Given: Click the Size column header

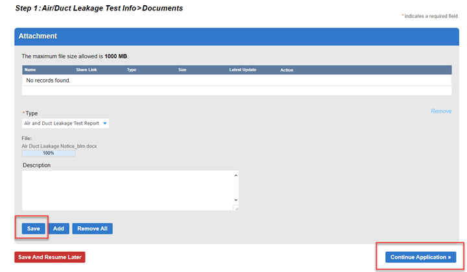Looking at the screenshot, I should click(x=182, y=70).
